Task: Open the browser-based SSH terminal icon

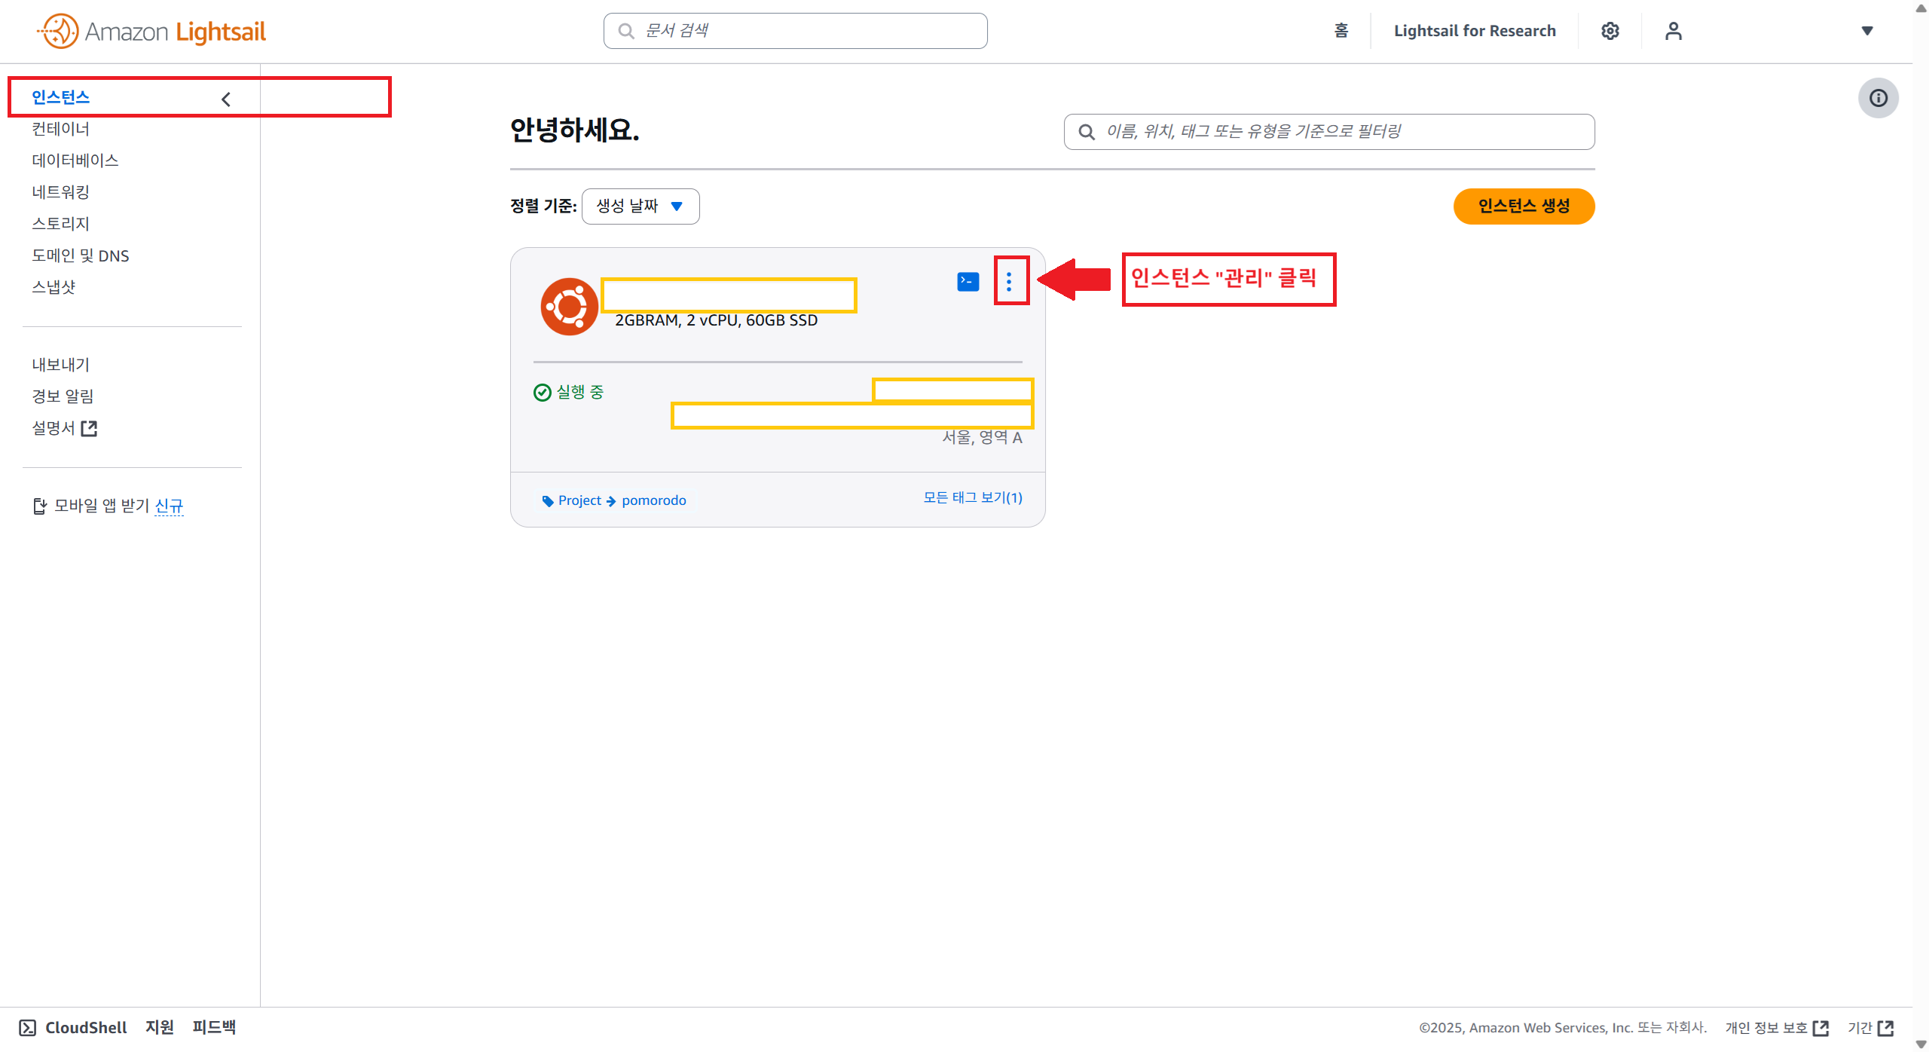Action: 968,282
